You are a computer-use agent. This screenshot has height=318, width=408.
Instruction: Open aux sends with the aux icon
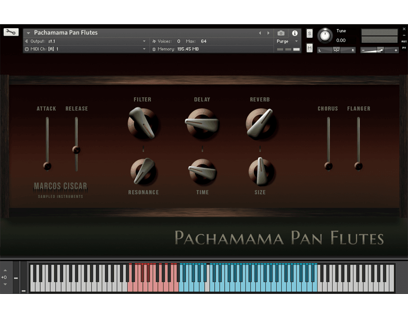(404, 41)
